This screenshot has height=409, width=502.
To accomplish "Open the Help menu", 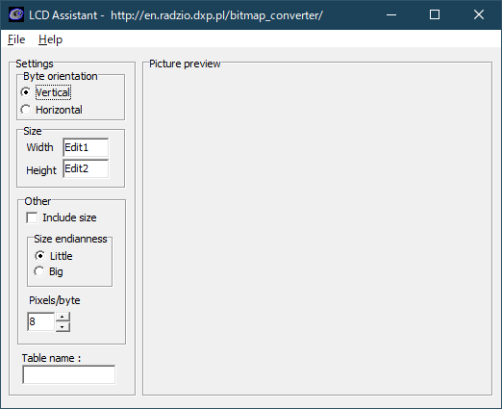I will click(50, 39).
